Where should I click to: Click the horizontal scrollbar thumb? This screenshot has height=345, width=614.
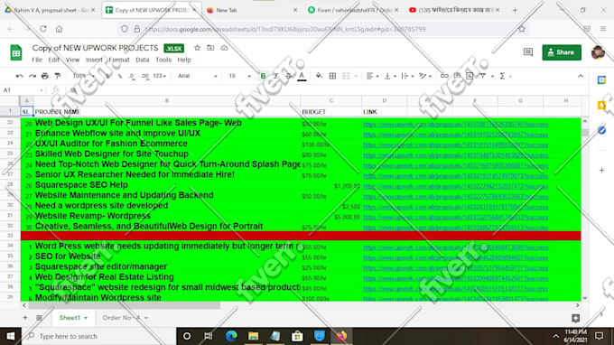(124, 305)
